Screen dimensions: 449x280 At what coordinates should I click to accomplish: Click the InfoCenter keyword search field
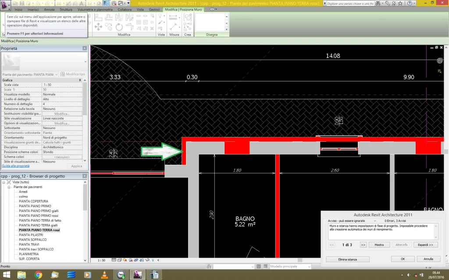[x=350, y=3]
